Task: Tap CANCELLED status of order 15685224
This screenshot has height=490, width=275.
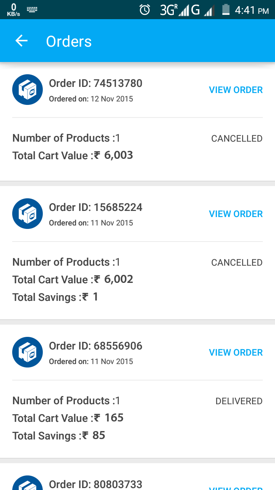Action: click(237, 263)
